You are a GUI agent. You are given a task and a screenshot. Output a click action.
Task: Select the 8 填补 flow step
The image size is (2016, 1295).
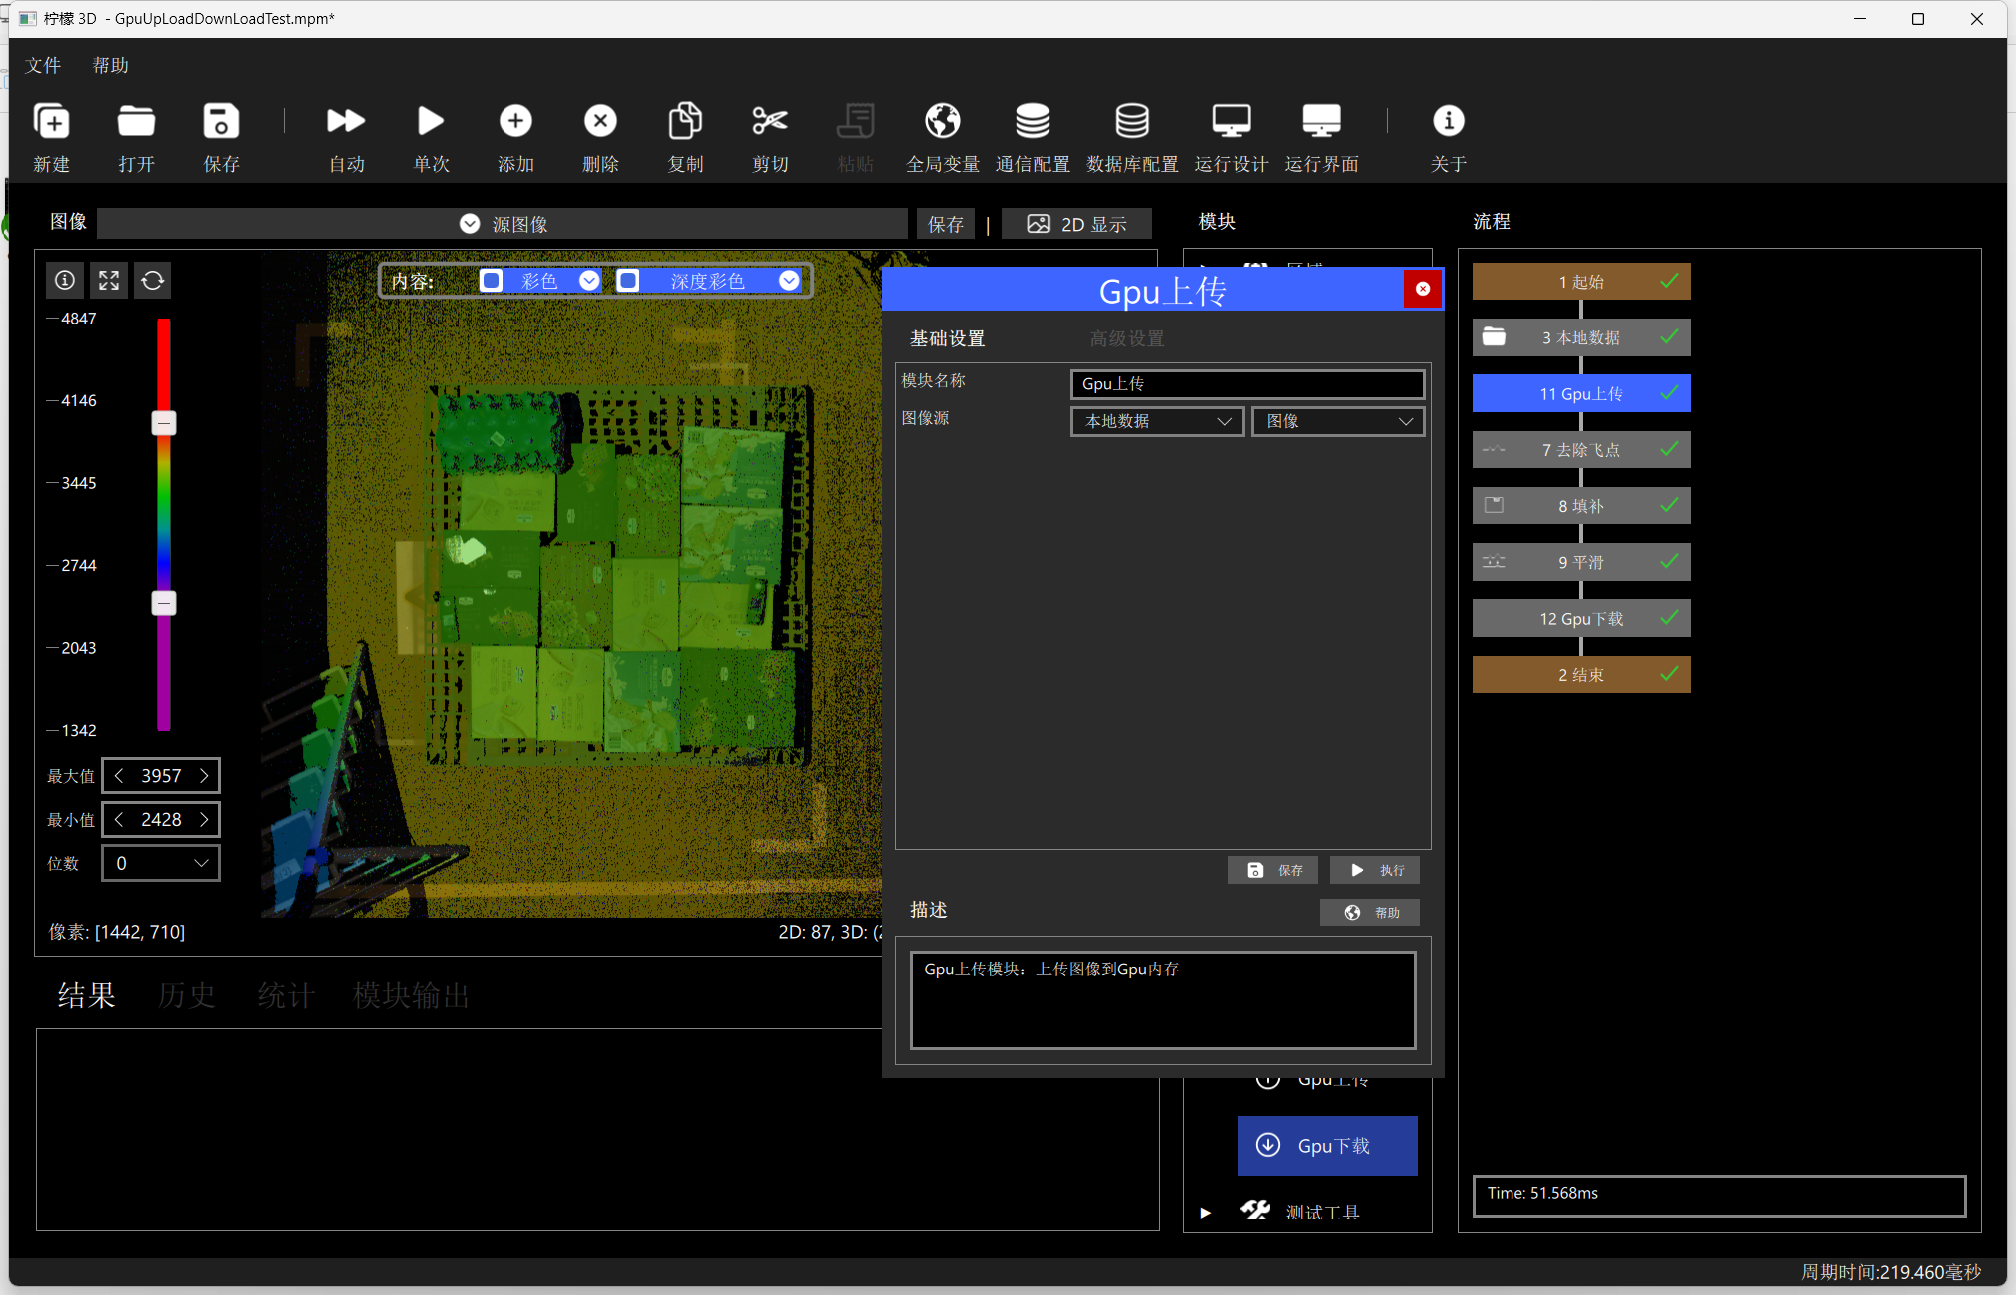coord(1581,506)
